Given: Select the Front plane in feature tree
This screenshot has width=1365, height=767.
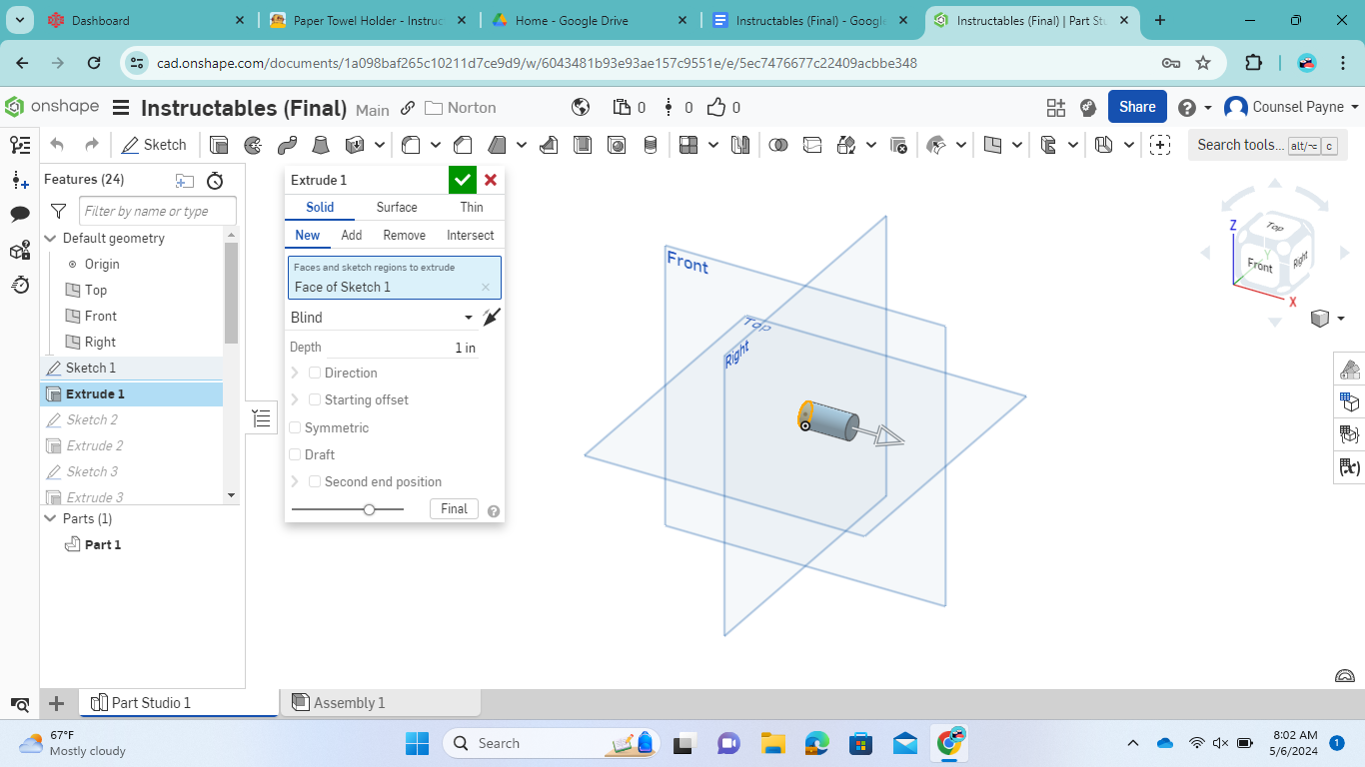Looking at the screenshot, I should (x=100, y=316).
